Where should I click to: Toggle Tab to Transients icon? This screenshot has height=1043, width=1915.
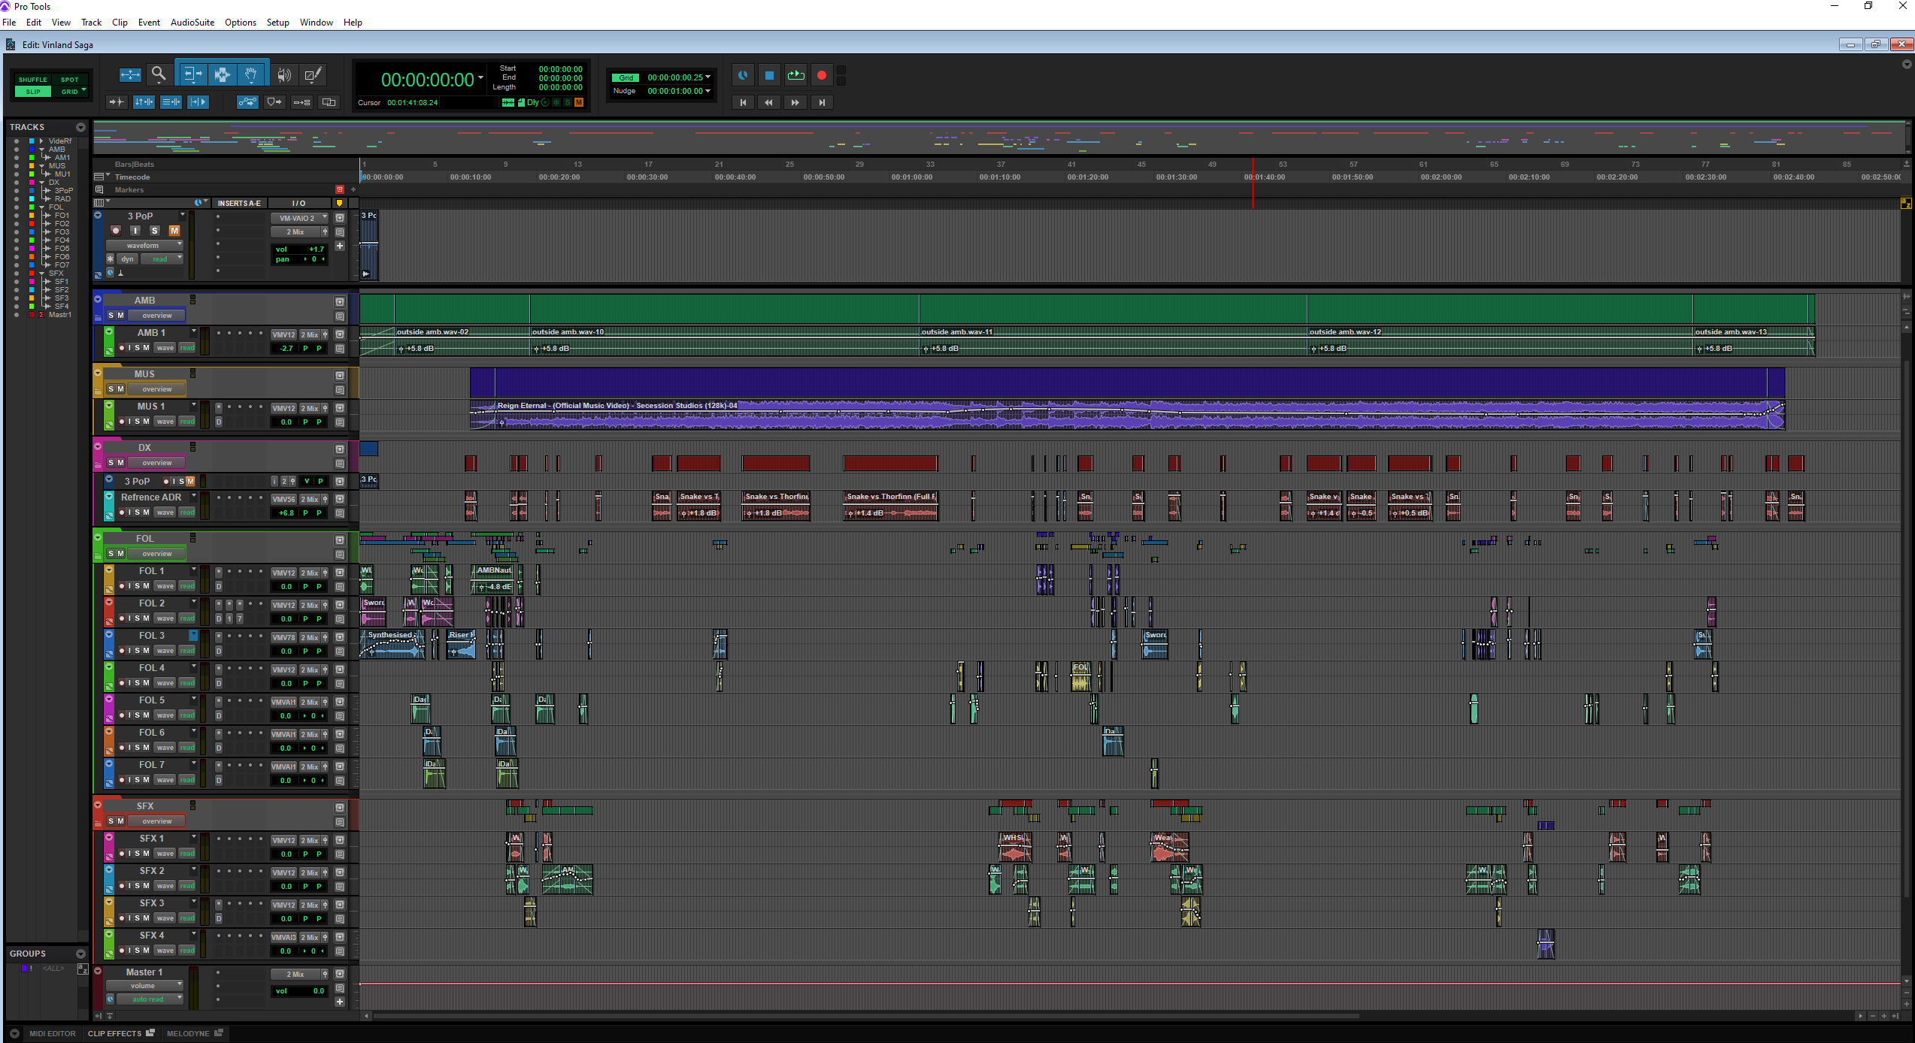(117, 101)
